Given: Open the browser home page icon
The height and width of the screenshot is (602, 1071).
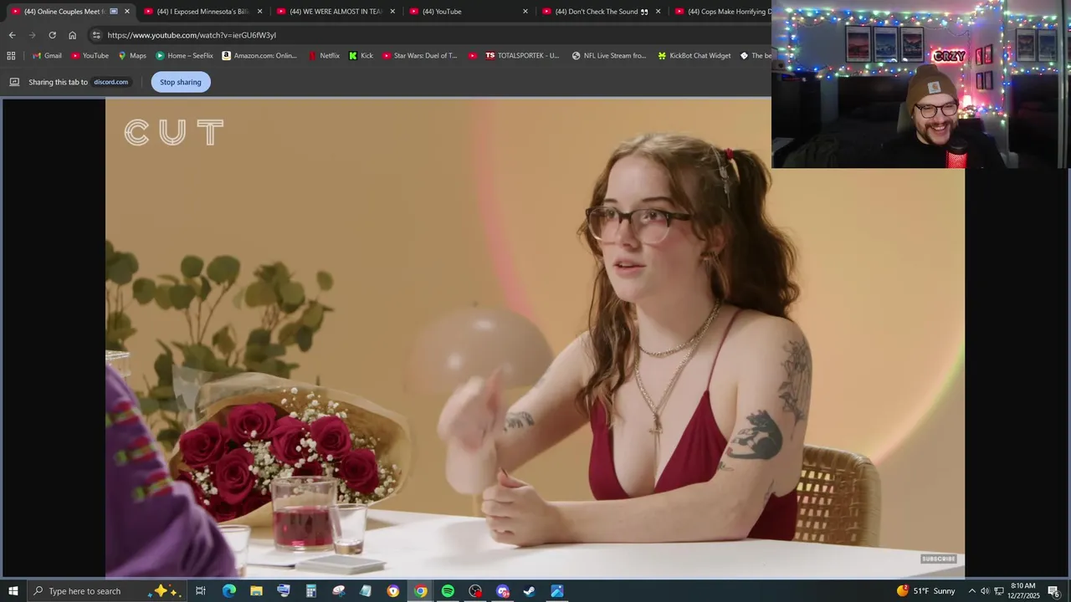Looking at the screenshot, I should (x=72, y=35).
